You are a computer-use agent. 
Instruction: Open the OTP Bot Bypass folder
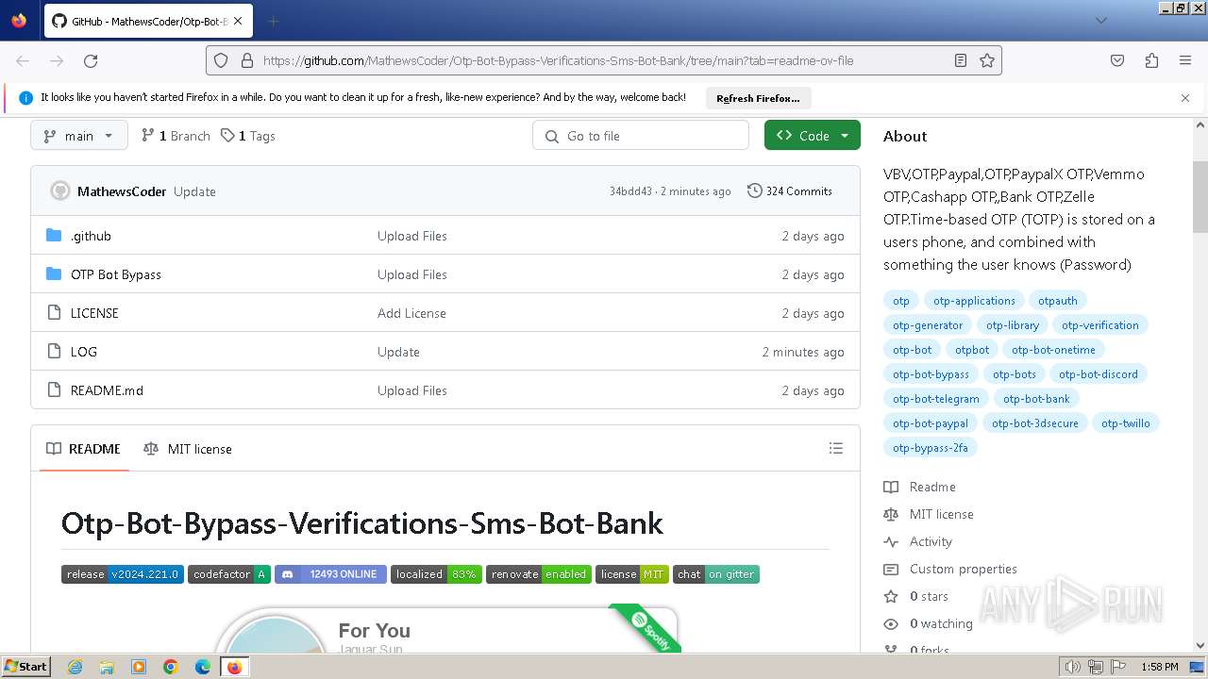pyautogui.click(x=116, y=274)
